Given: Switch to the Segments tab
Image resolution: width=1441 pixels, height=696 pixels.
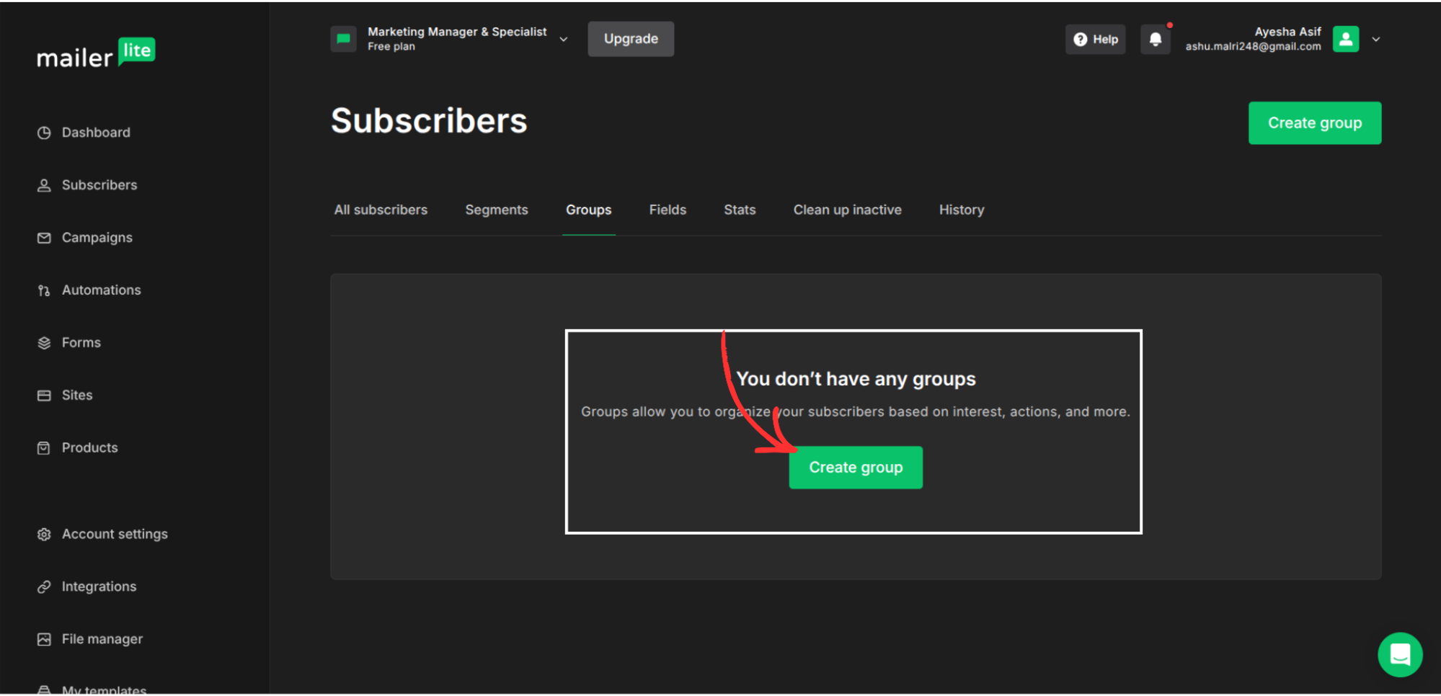Looking at the screenshot, I should coord(497,210).
